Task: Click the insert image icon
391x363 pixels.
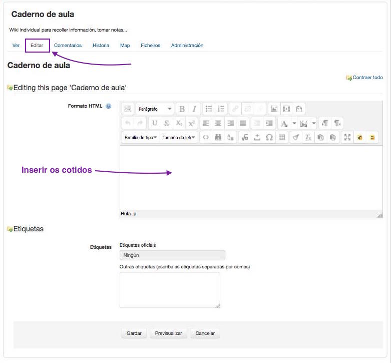Action: (x=274, y=109)
